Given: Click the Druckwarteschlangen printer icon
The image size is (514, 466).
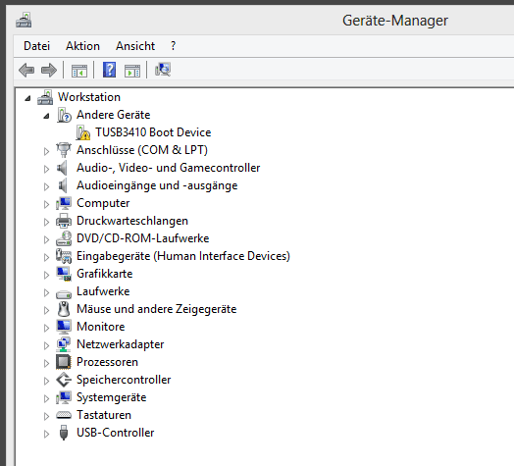Looking at the screenshot, I should [x=64, y=221].
